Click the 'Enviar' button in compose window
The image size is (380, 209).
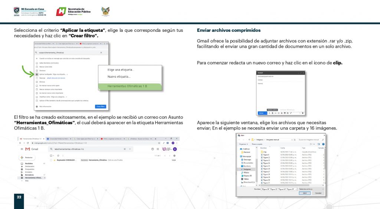(261, 113)
